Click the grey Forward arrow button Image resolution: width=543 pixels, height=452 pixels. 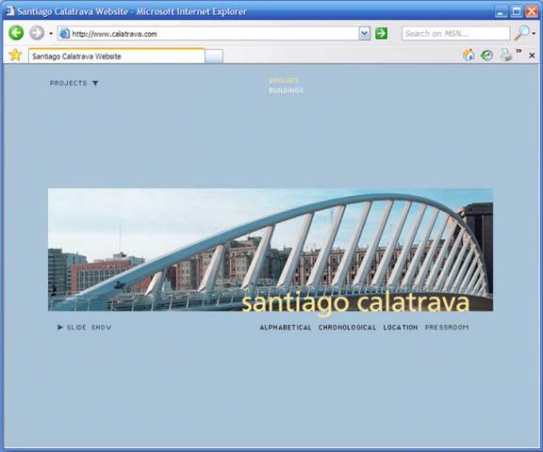pyautogui.click(x=37, y=33)
